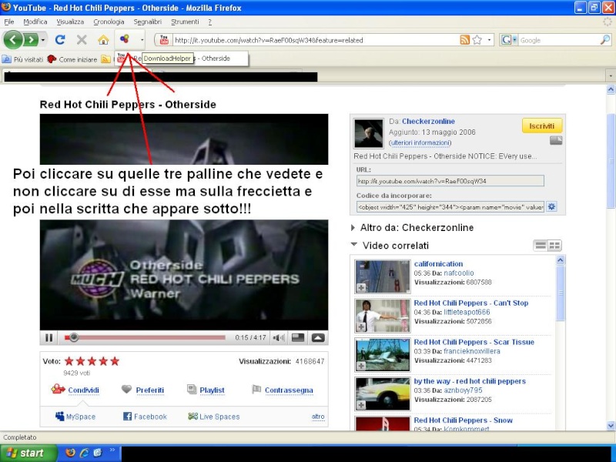Expand Altro da: Checkerzonline section
The width and height of the screenshot is (616, 462).
[412, 227]
